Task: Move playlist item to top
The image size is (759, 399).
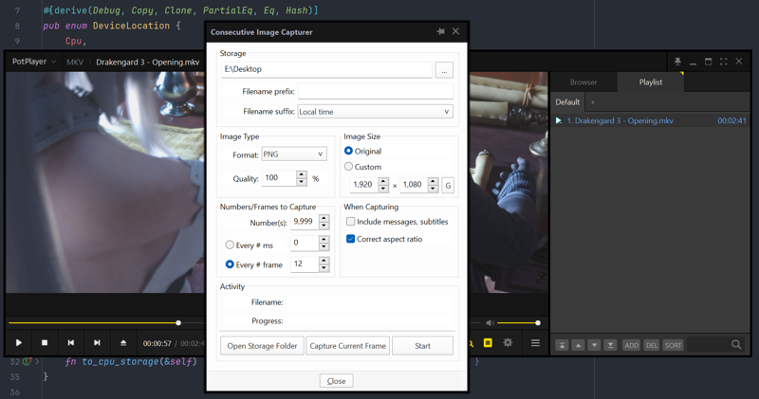Action: 562,345
